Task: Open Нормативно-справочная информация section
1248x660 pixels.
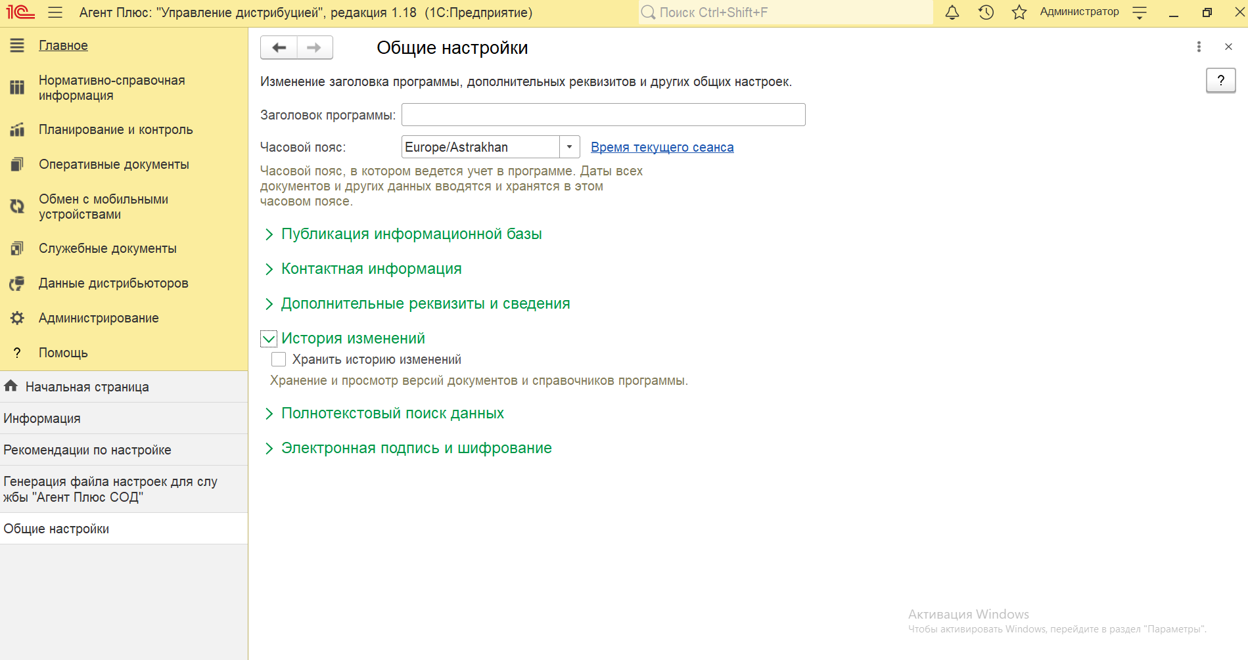Action: click(112, 87)
